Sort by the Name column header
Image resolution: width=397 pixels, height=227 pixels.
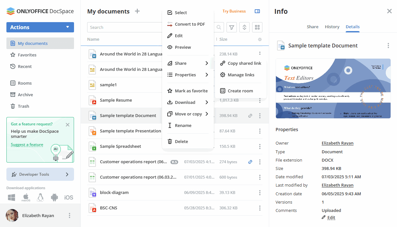(93, 39)
